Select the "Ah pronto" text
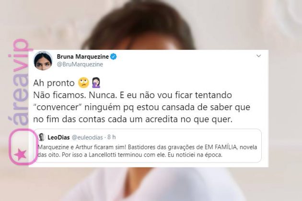Screen dimensions: 302x201 tap(54, 83)
